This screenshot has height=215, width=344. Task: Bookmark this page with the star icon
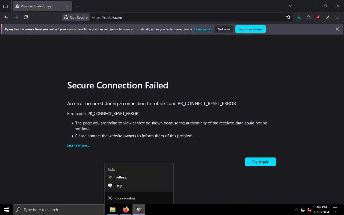coord(288,17)
